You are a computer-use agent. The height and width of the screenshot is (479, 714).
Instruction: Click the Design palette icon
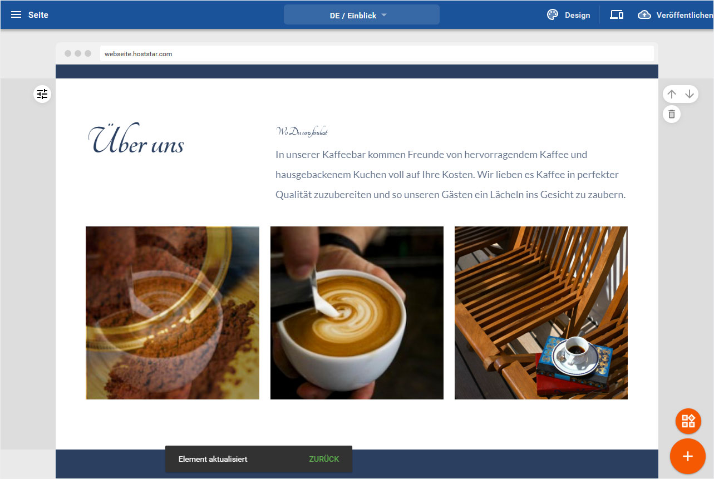pyautogui.click(x=552, y=15)
